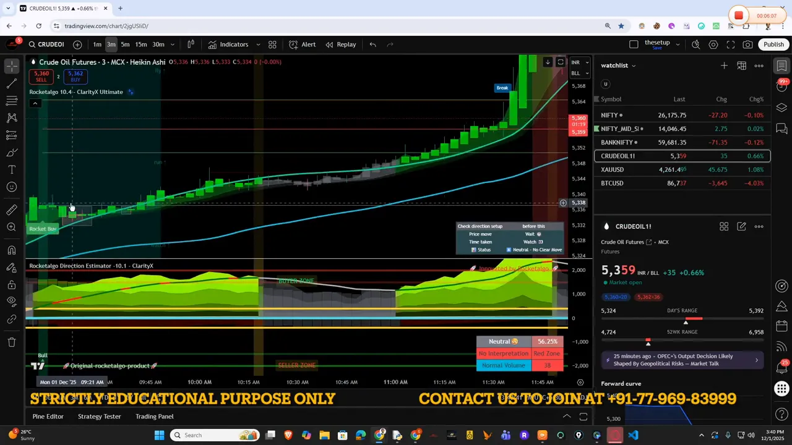
Task: Switch to the Strategy Tester tab
Action: click(99, 416)
